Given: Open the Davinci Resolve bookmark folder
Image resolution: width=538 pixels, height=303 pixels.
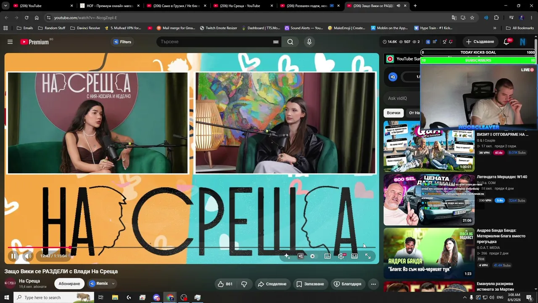Looking at the screenshot, I should [85, 28].
